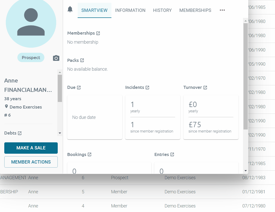Open Turnover external link icon
275x212 pixels.
click(205, 88)
